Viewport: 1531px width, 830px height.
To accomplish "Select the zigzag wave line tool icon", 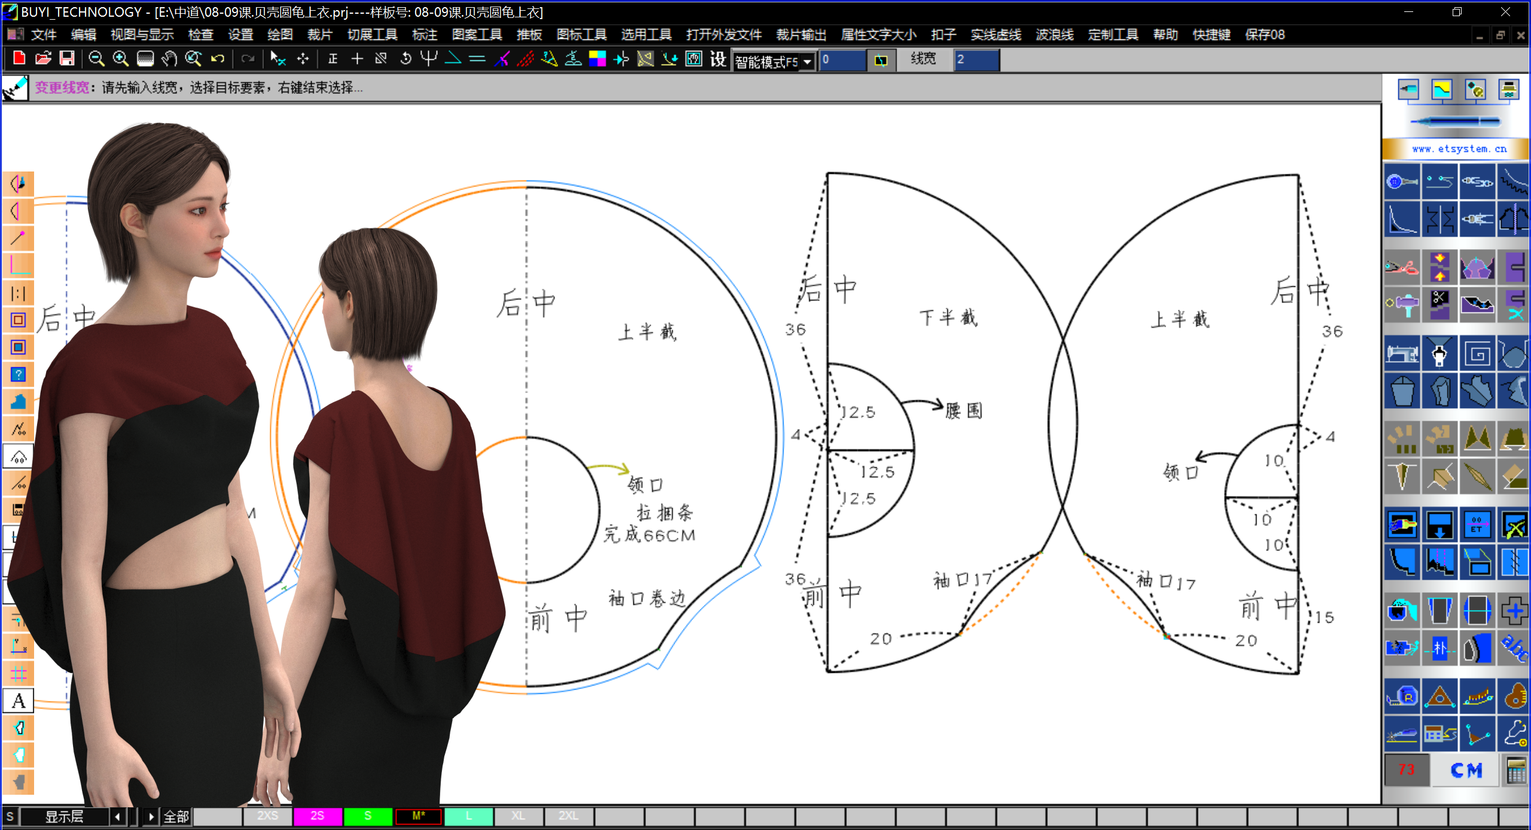I will tap(1514, 182).
